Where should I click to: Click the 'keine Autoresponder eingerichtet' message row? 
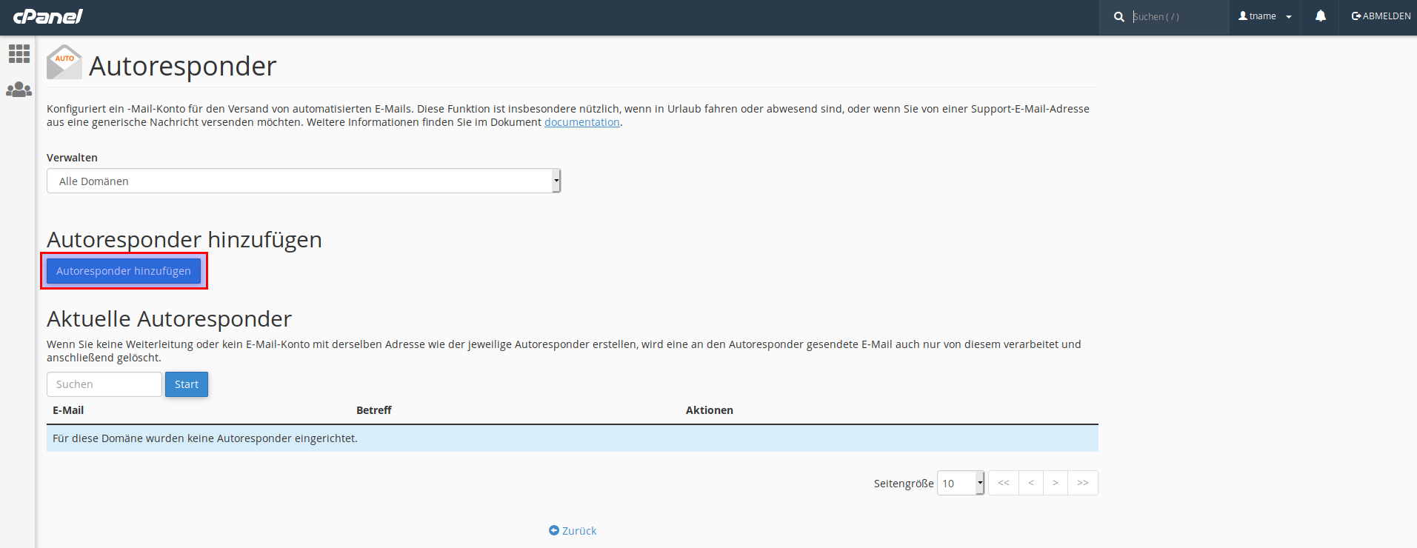tap(573, 438)
